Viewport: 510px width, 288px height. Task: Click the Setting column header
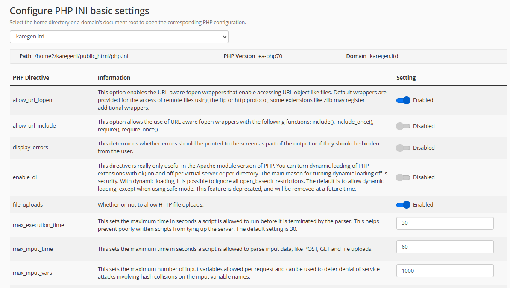point(406,78)
